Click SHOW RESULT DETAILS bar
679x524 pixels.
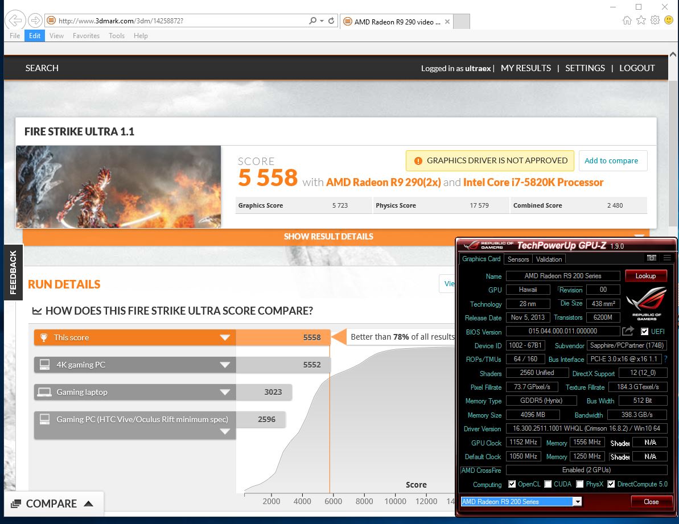[x=336, y=236]
